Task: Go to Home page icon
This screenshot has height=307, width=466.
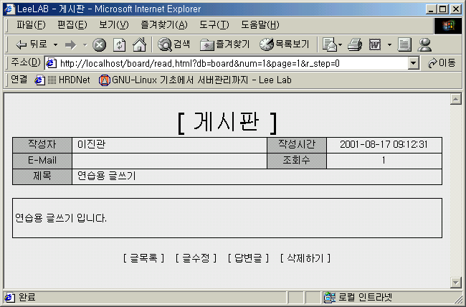Action: click(x=139, y=44)
